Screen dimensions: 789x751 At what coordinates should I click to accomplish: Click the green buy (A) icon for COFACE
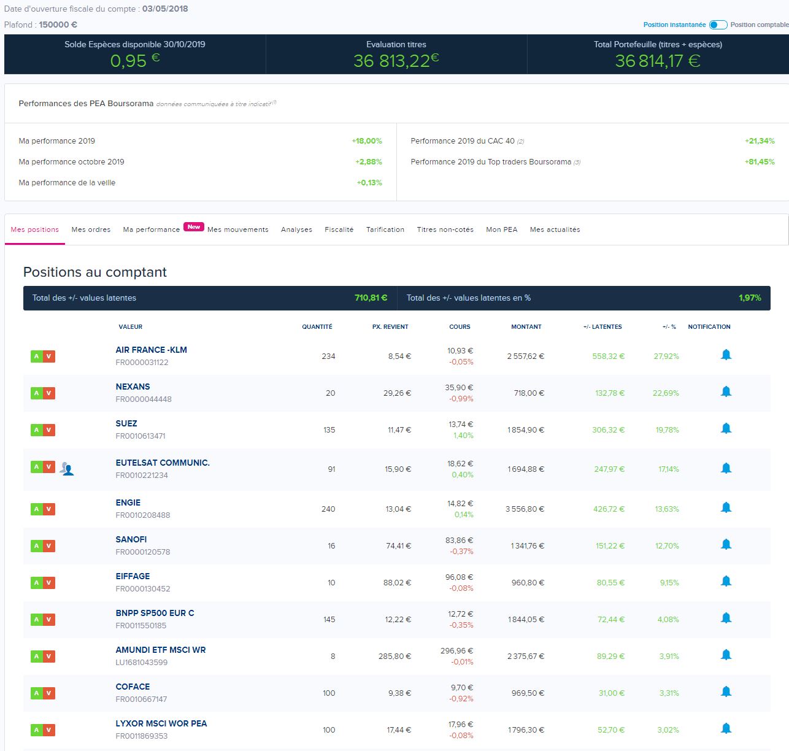[x=37, y=693]
